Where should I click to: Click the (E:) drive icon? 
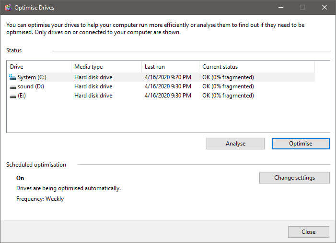(x=13, y=96)
